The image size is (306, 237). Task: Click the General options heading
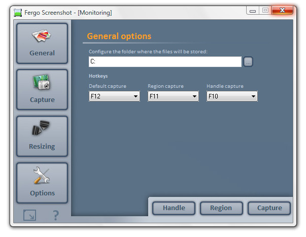click(x=119, y=37)
